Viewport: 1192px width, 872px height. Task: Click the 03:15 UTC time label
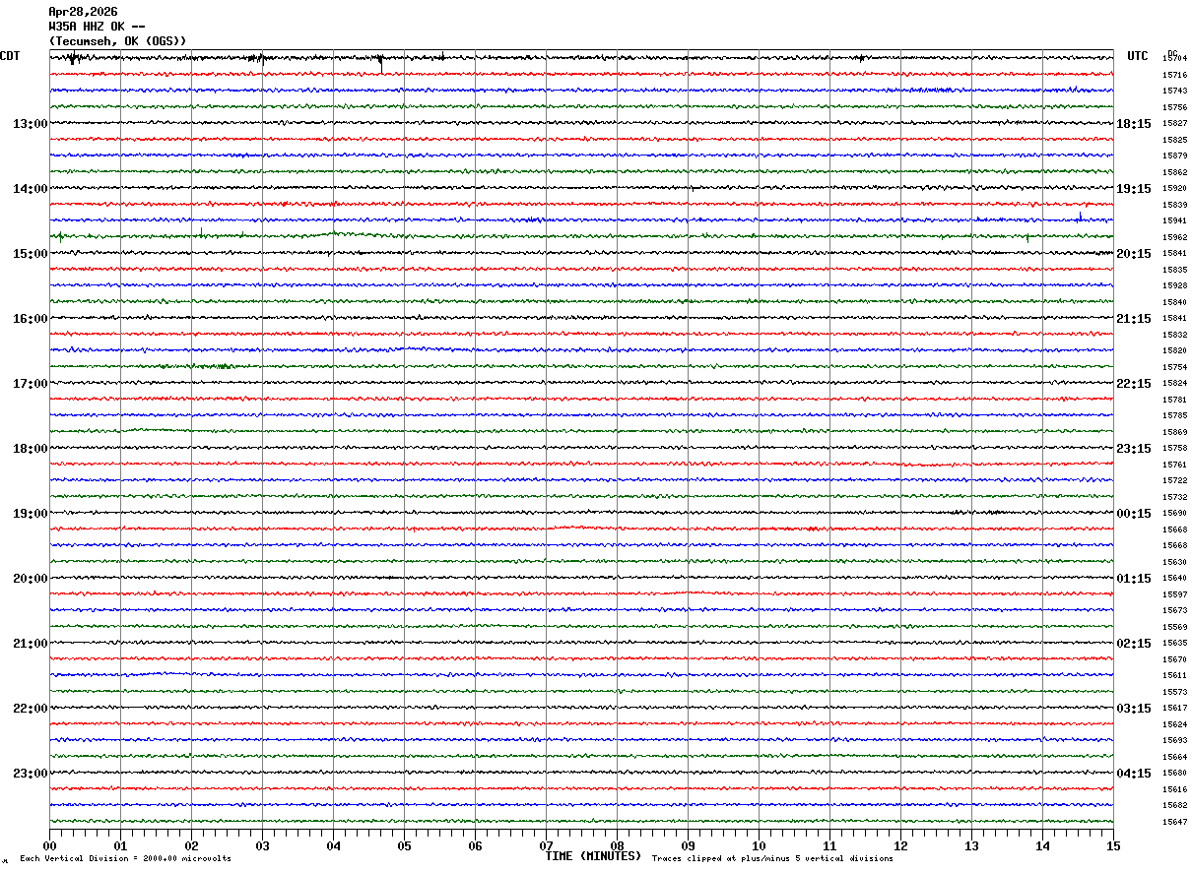coord(1134,709)
